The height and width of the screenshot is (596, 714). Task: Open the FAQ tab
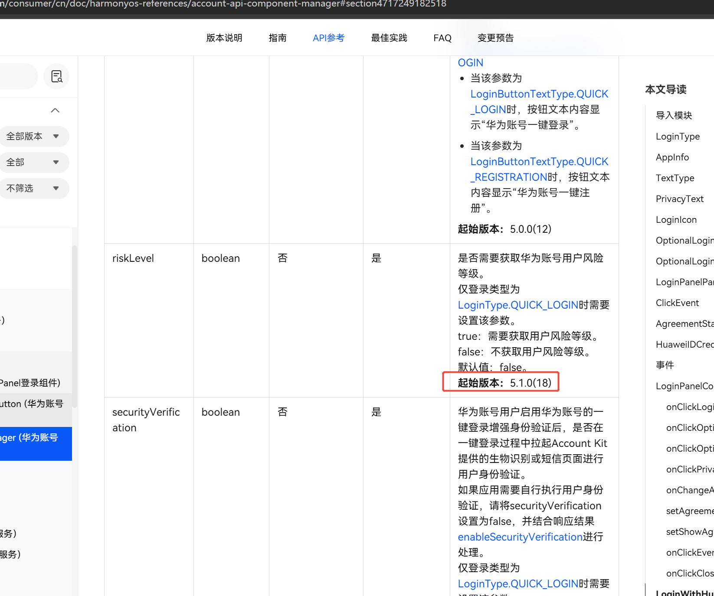point(442,38)
